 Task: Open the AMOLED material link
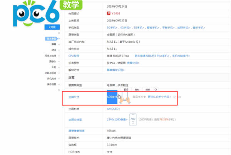[114, 109]
